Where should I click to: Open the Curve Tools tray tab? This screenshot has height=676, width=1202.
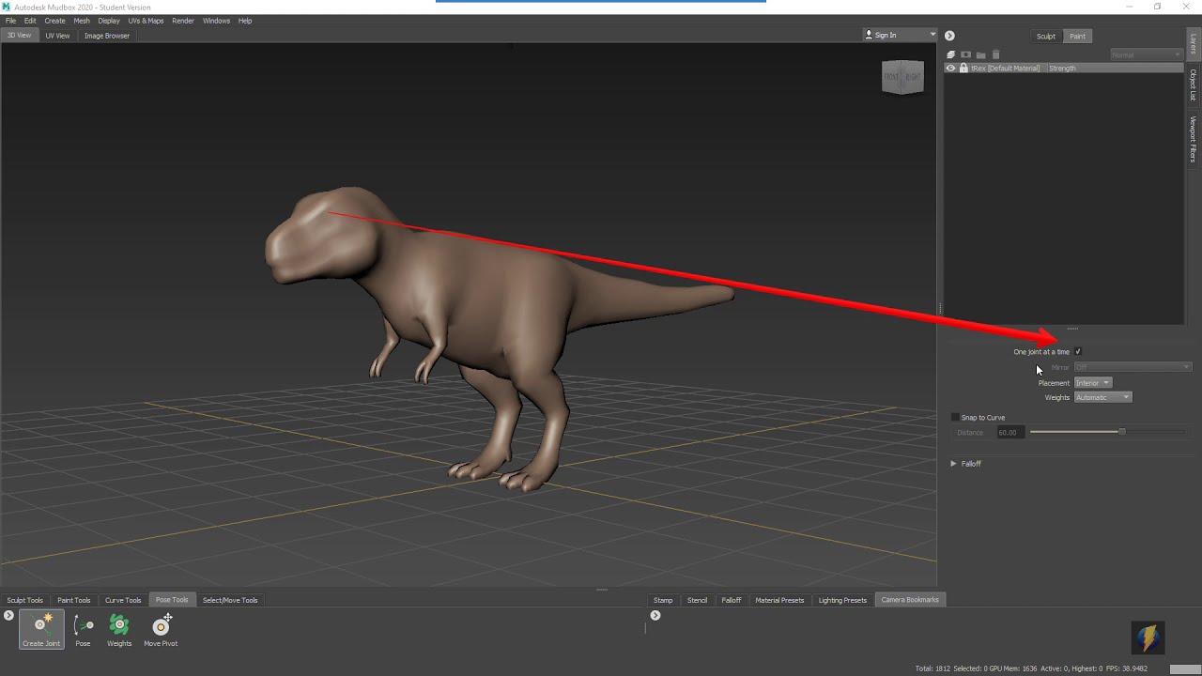(123, 600)
